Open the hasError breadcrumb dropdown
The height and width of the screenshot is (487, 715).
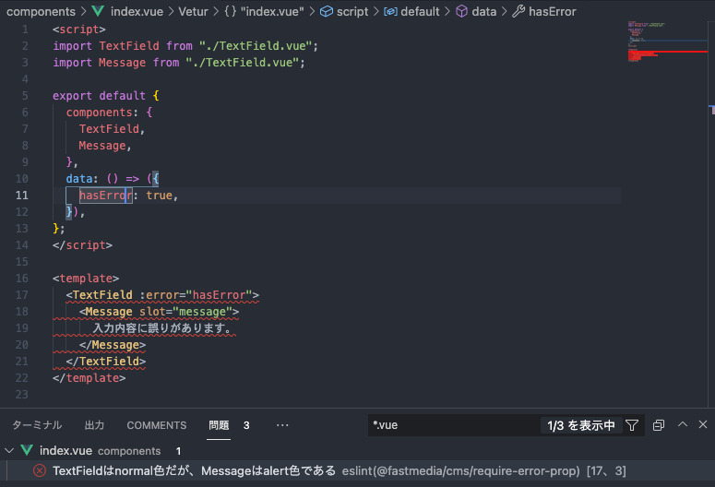553,11
